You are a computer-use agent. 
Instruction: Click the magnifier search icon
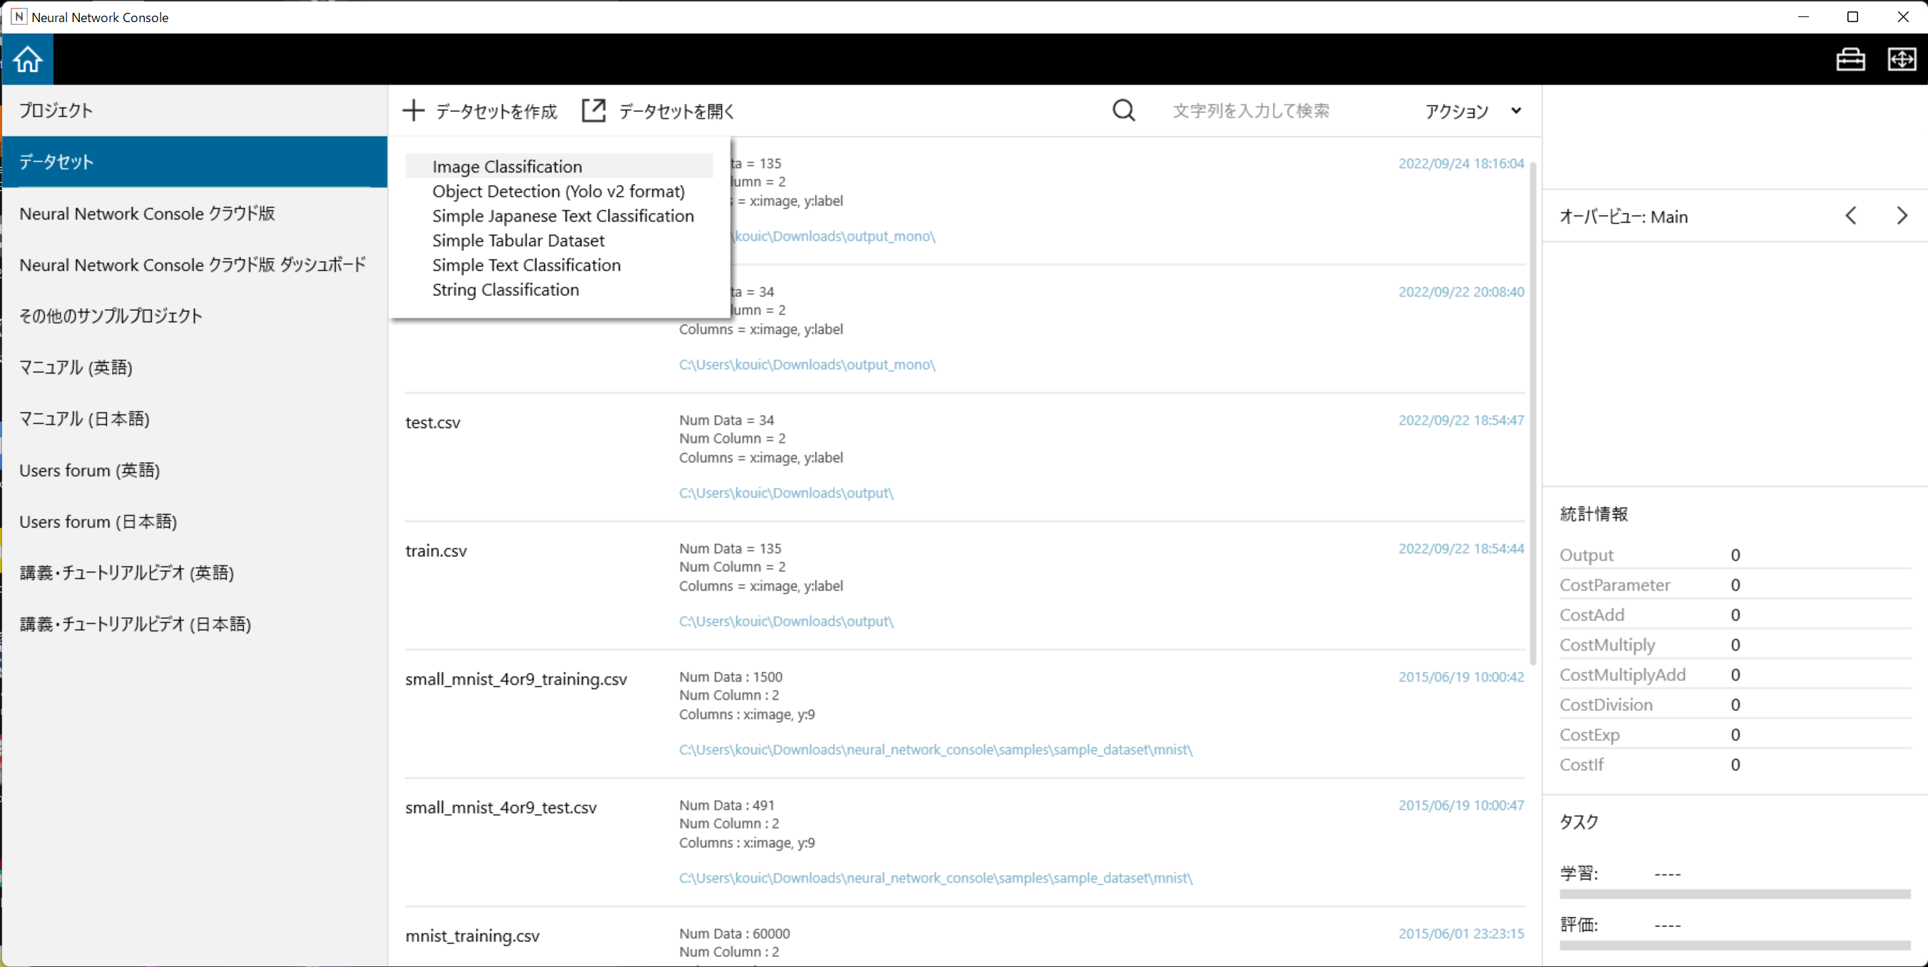point(1123,111)
